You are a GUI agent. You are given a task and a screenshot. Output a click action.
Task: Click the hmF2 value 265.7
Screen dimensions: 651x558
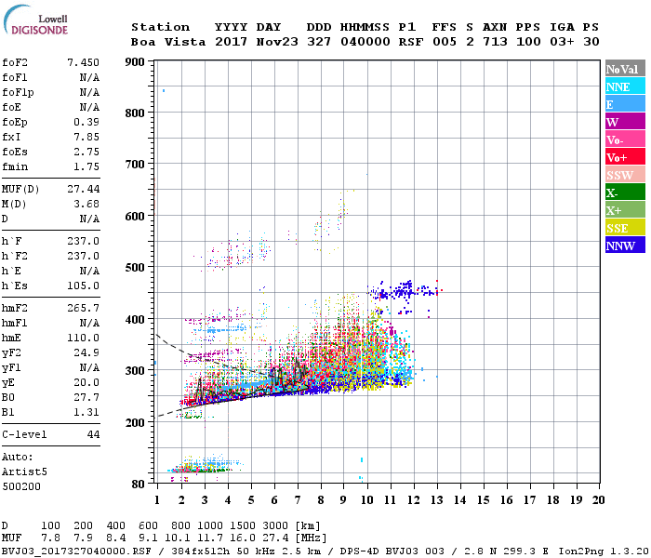(x=83, y=308)
